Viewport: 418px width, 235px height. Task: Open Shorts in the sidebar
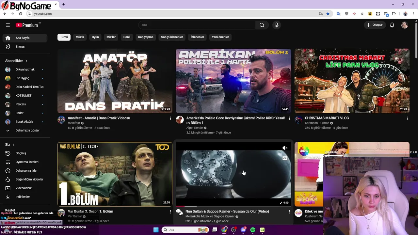pyautogui.click(x=25, y=47)
